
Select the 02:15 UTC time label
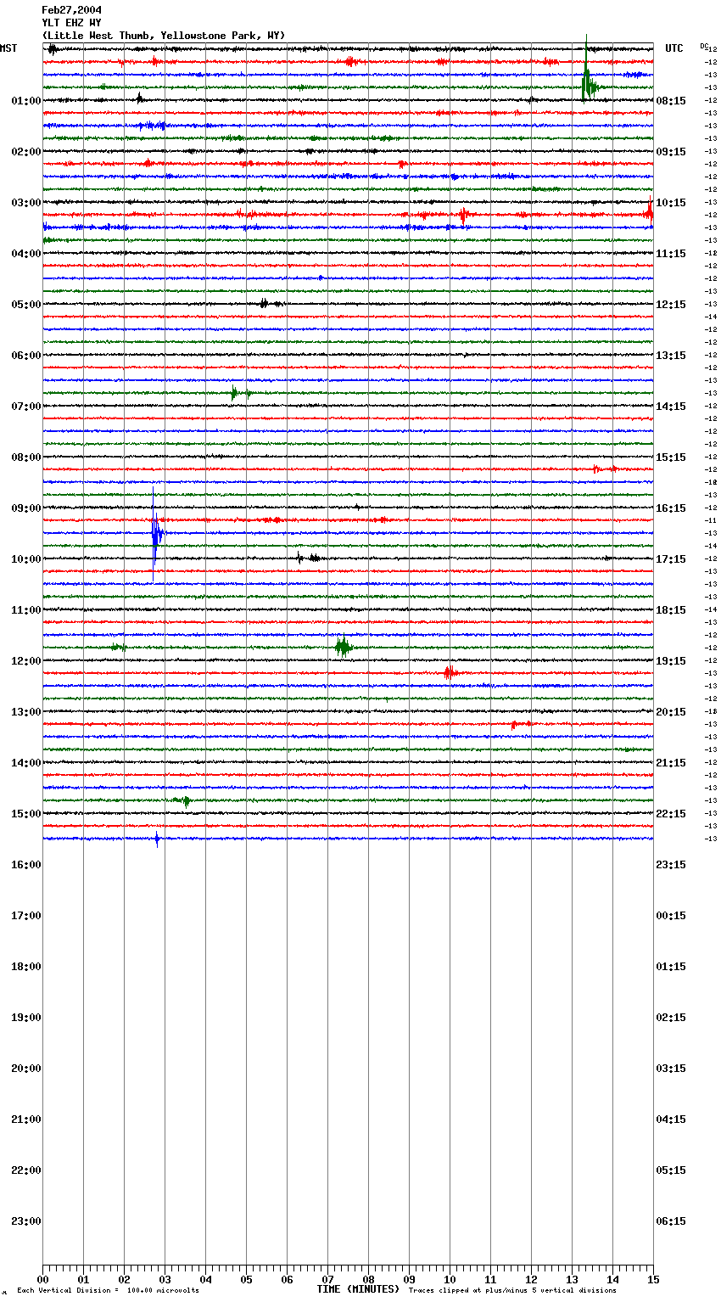(x=671, y=1018)
